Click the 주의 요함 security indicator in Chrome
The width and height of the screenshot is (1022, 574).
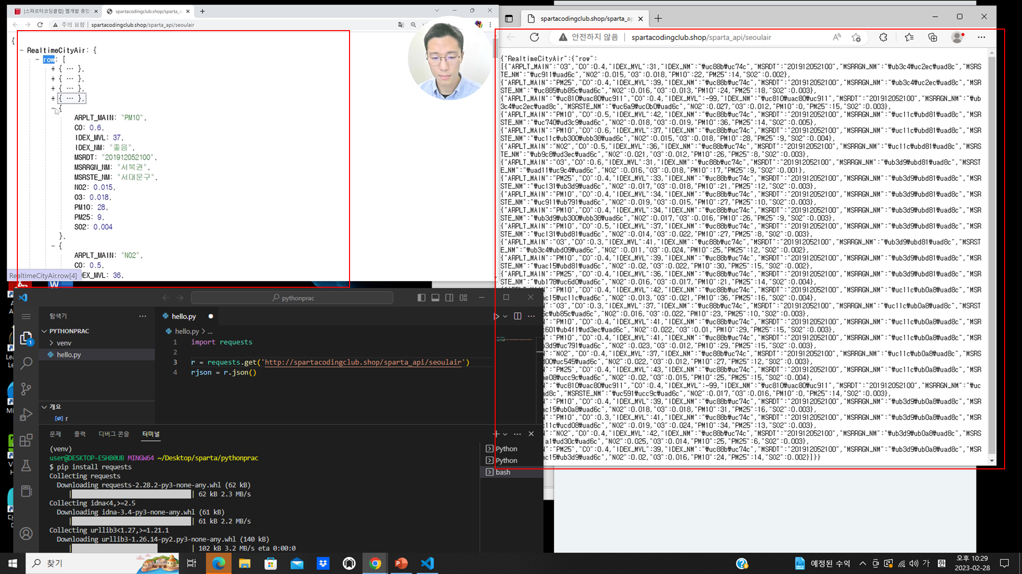(x=68, y=24)
